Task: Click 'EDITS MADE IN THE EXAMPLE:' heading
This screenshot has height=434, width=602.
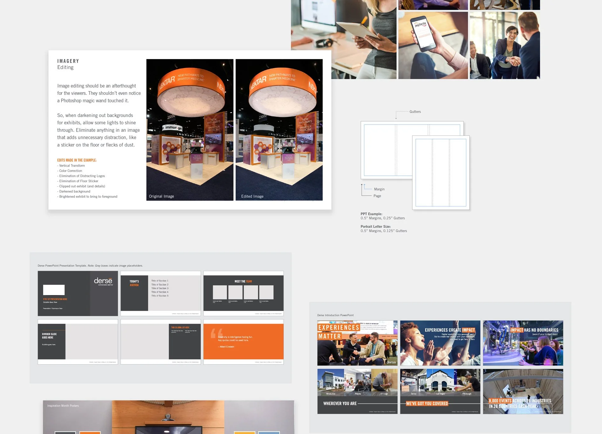Action: click(77, 160)
